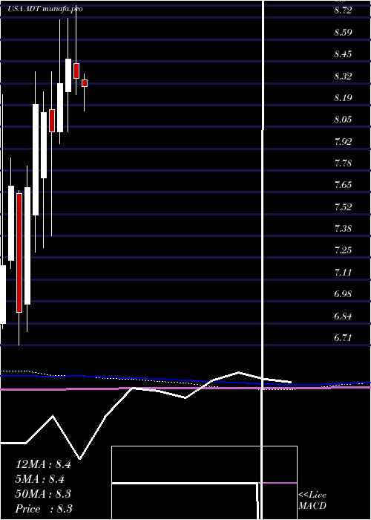Click the 8.05 price axis label
Viewport: 371px width, 520px height.
tap(343, 120)
